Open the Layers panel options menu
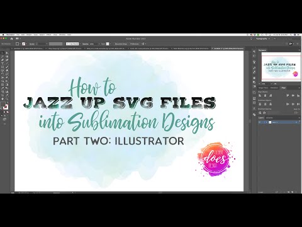The height and width of the screenshot is (227, 302). 299,118
